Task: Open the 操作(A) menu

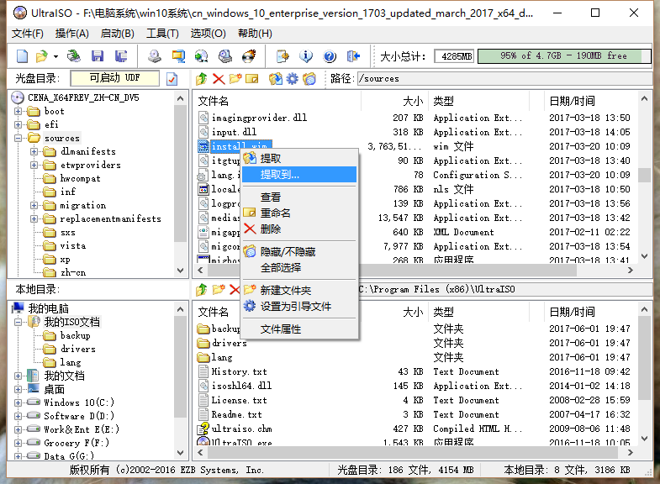Action: (x=72, y=34)
